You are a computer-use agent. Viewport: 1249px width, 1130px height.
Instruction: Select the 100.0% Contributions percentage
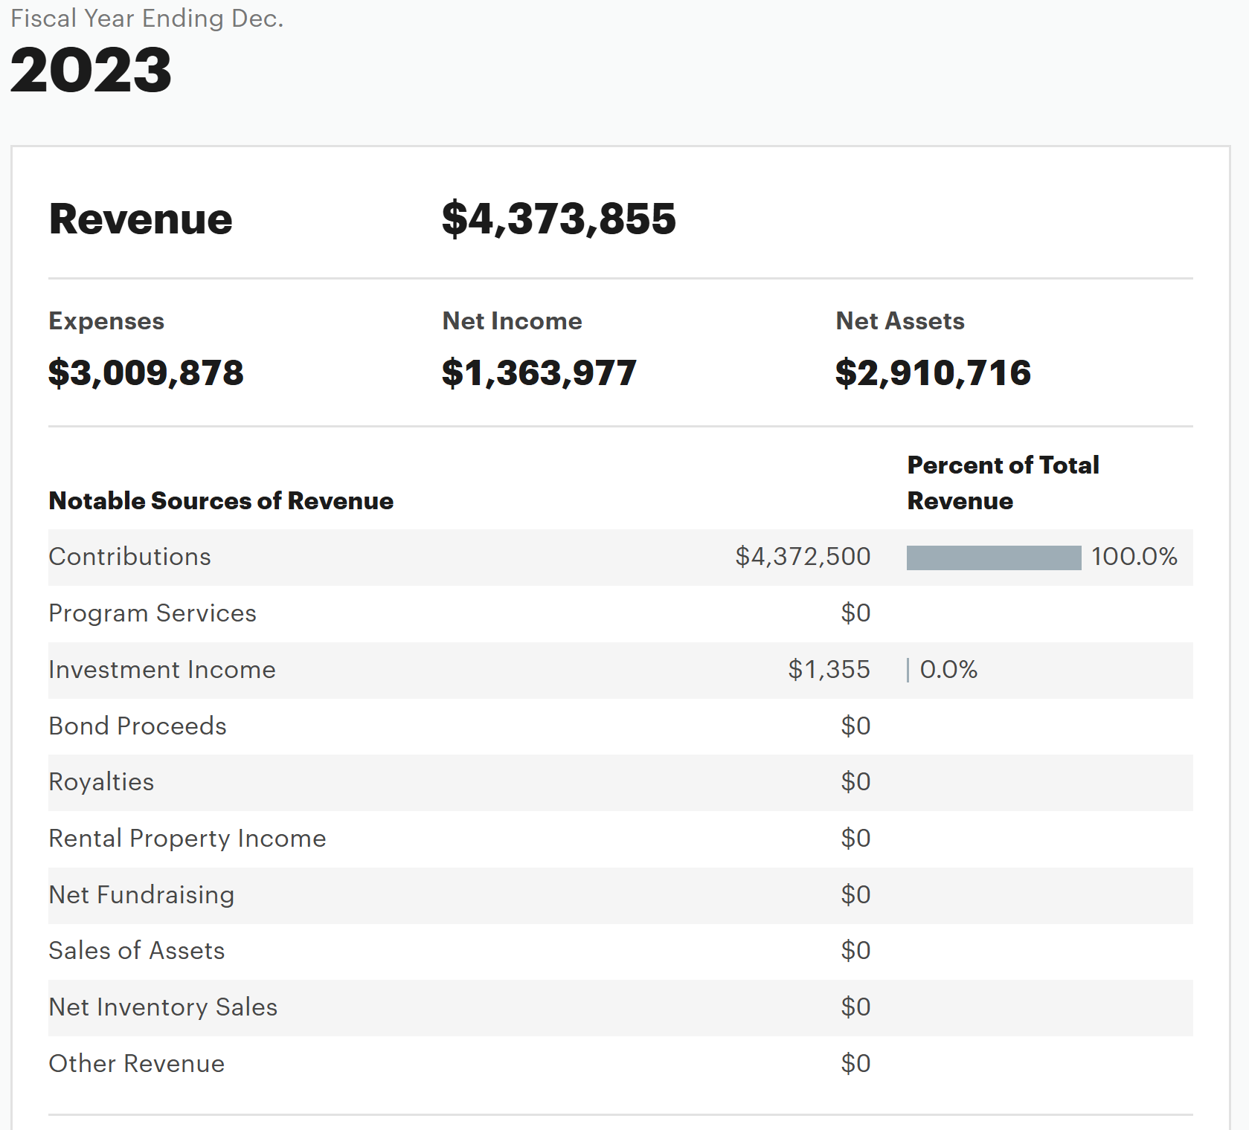tap(1134, 557)
